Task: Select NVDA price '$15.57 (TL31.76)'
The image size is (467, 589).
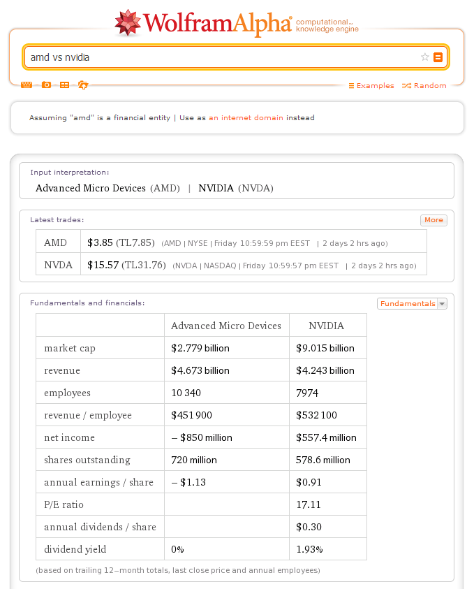Action: point(126,265)
